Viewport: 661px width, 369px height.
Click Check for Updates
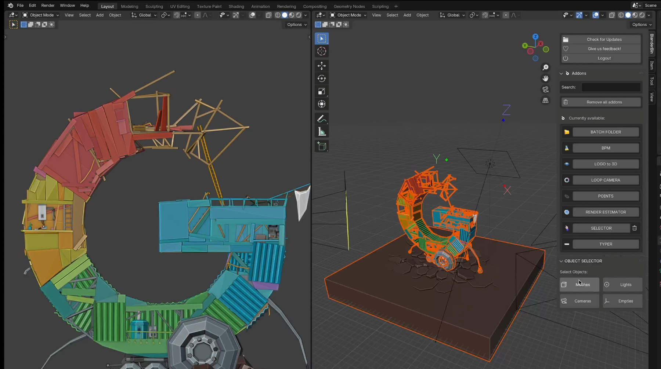coord(604,39)
